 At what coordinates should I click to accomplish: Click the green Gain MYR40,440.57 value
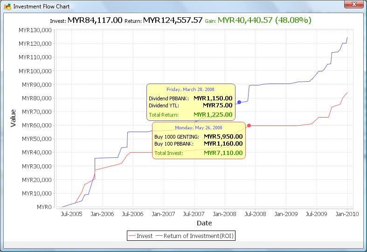pos(265,20)
